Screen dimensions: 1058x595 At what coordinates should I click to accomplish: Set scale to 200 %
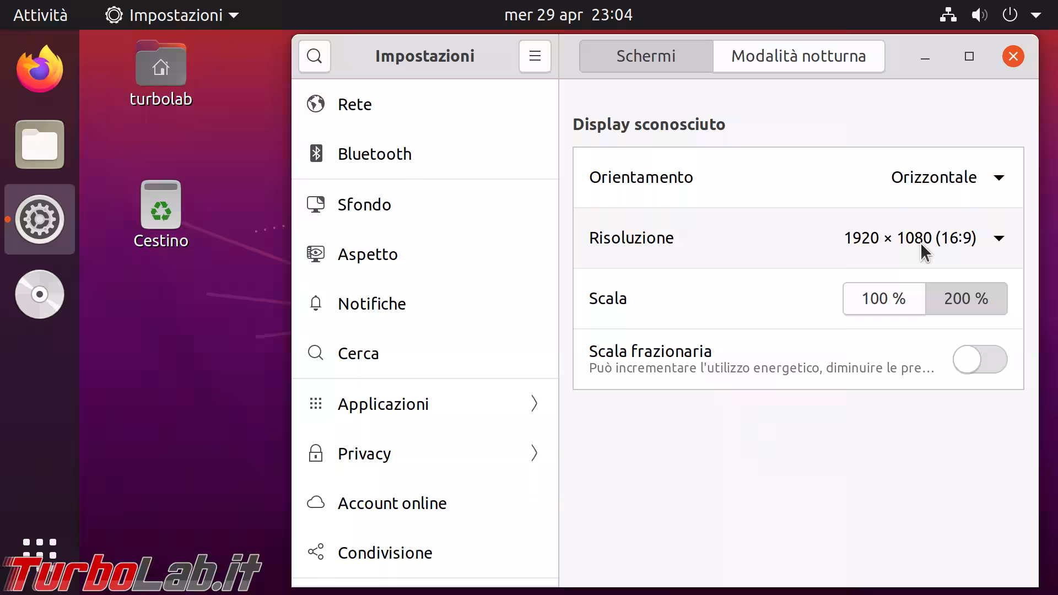pyautogui.click(x=966, y=299)
